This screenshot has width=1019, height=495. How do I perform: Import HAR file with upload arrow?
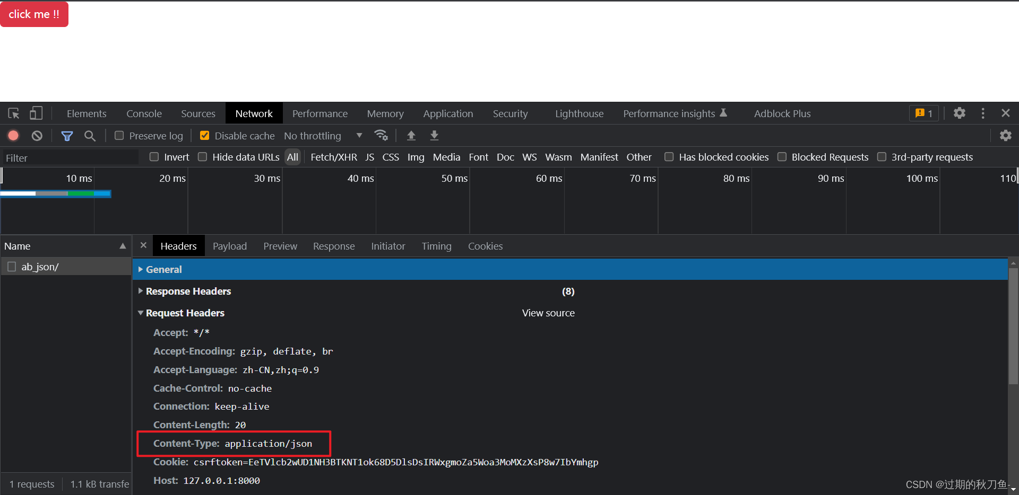click(x=411, y=136)
